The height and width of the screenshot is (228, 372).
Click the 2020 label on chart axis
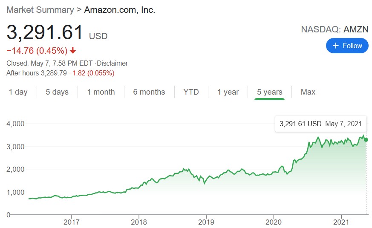(x=274, y=222)
